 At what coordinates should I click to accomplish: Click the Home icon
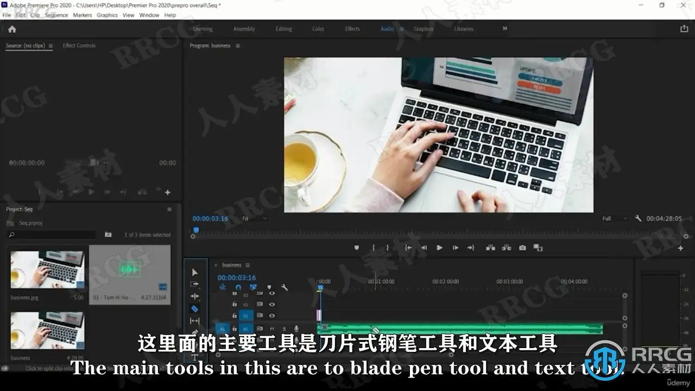point(12,29)
